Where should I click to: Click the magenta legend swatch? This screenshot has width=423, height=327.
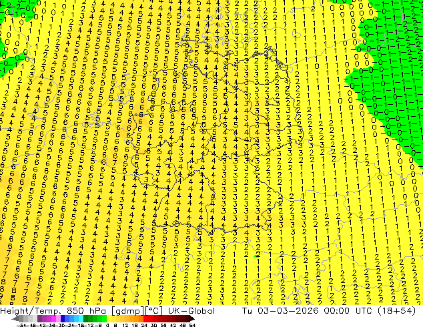(53, 318)
